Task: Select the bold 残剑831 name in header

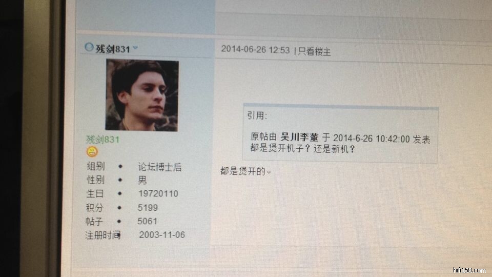Action: [113, 49]
